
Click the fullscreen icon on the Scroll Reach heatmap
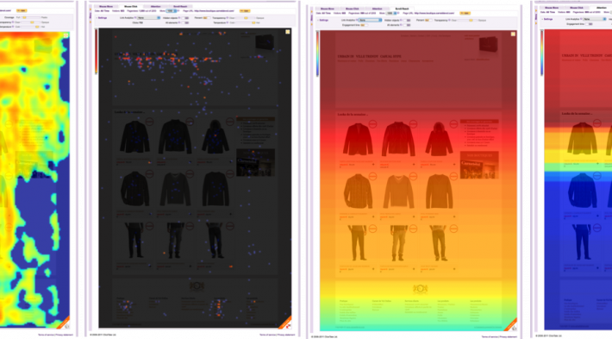(x=513, y=34)
